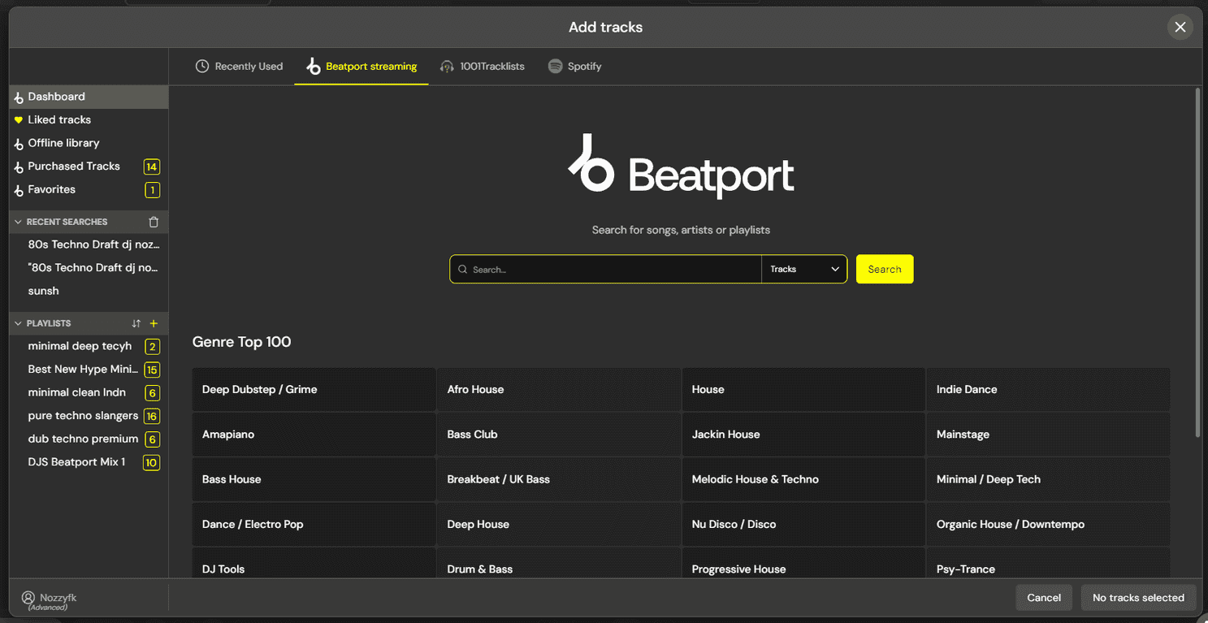
Task: Click the magnifier icon inside the search bar
Action: pyautogui.click(x=463, y=269)
